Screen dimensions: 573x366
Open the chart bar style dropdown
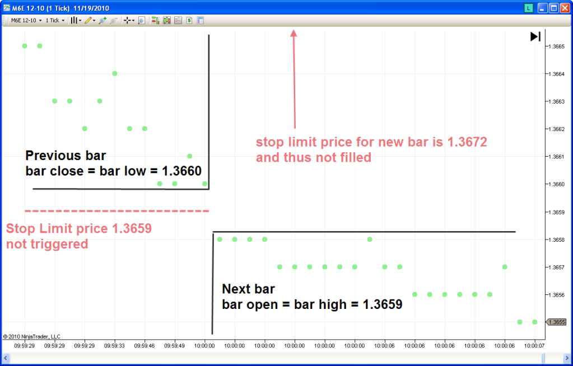click(x=76, y=20)
